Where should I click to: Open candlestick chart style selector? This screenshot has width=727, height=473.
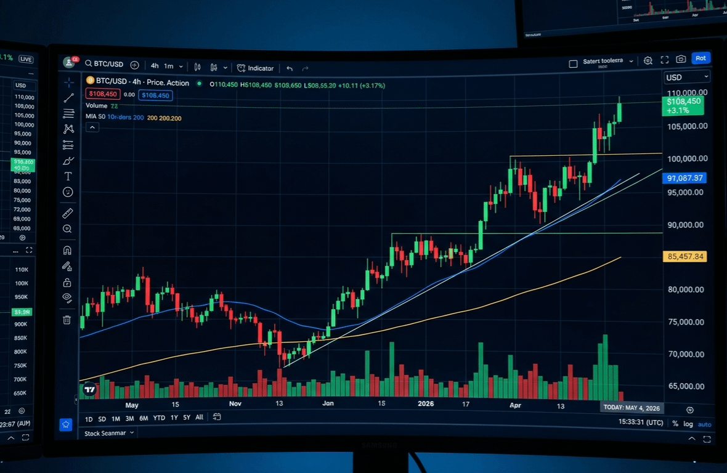tap(198, 67)
